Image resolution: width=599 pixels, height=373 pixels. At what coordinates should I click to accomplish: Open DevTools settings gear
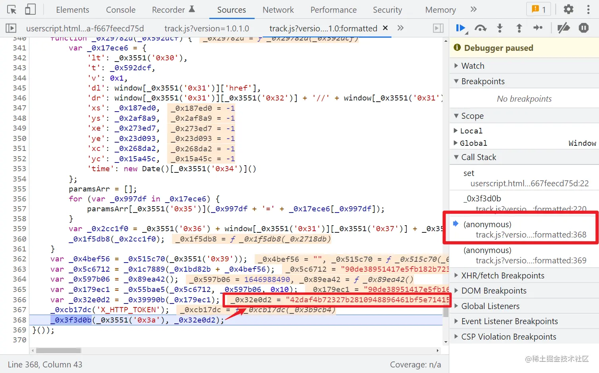[568, 9]
